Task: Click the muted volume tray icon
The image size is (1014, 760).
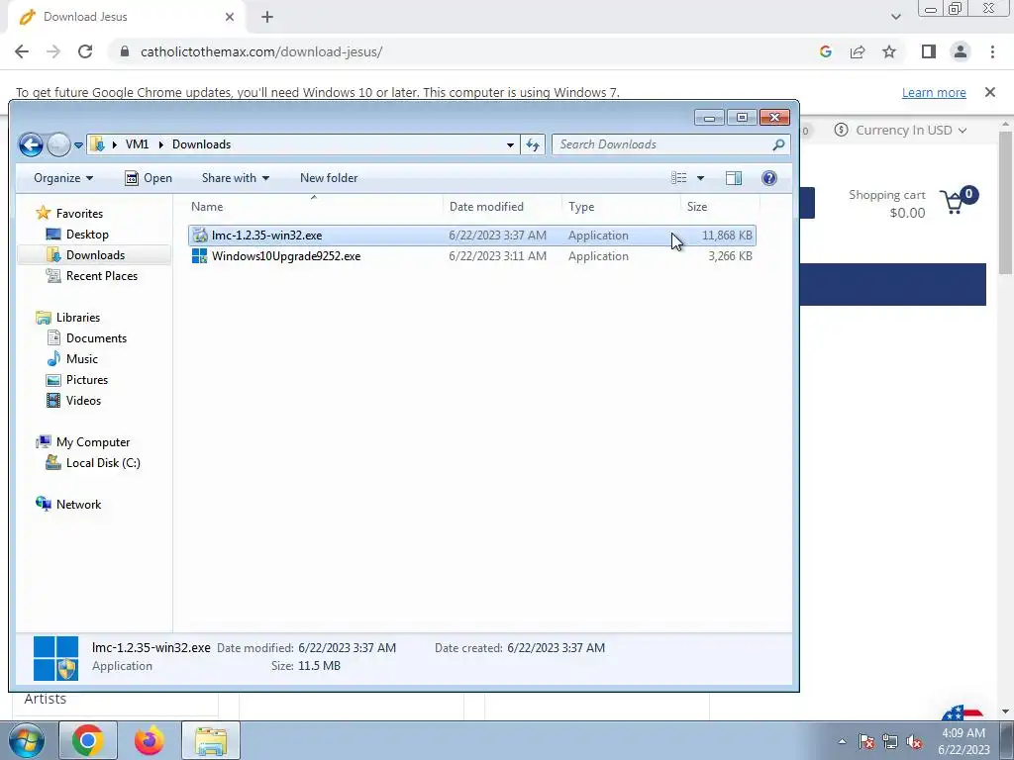Action: point(914,742)
